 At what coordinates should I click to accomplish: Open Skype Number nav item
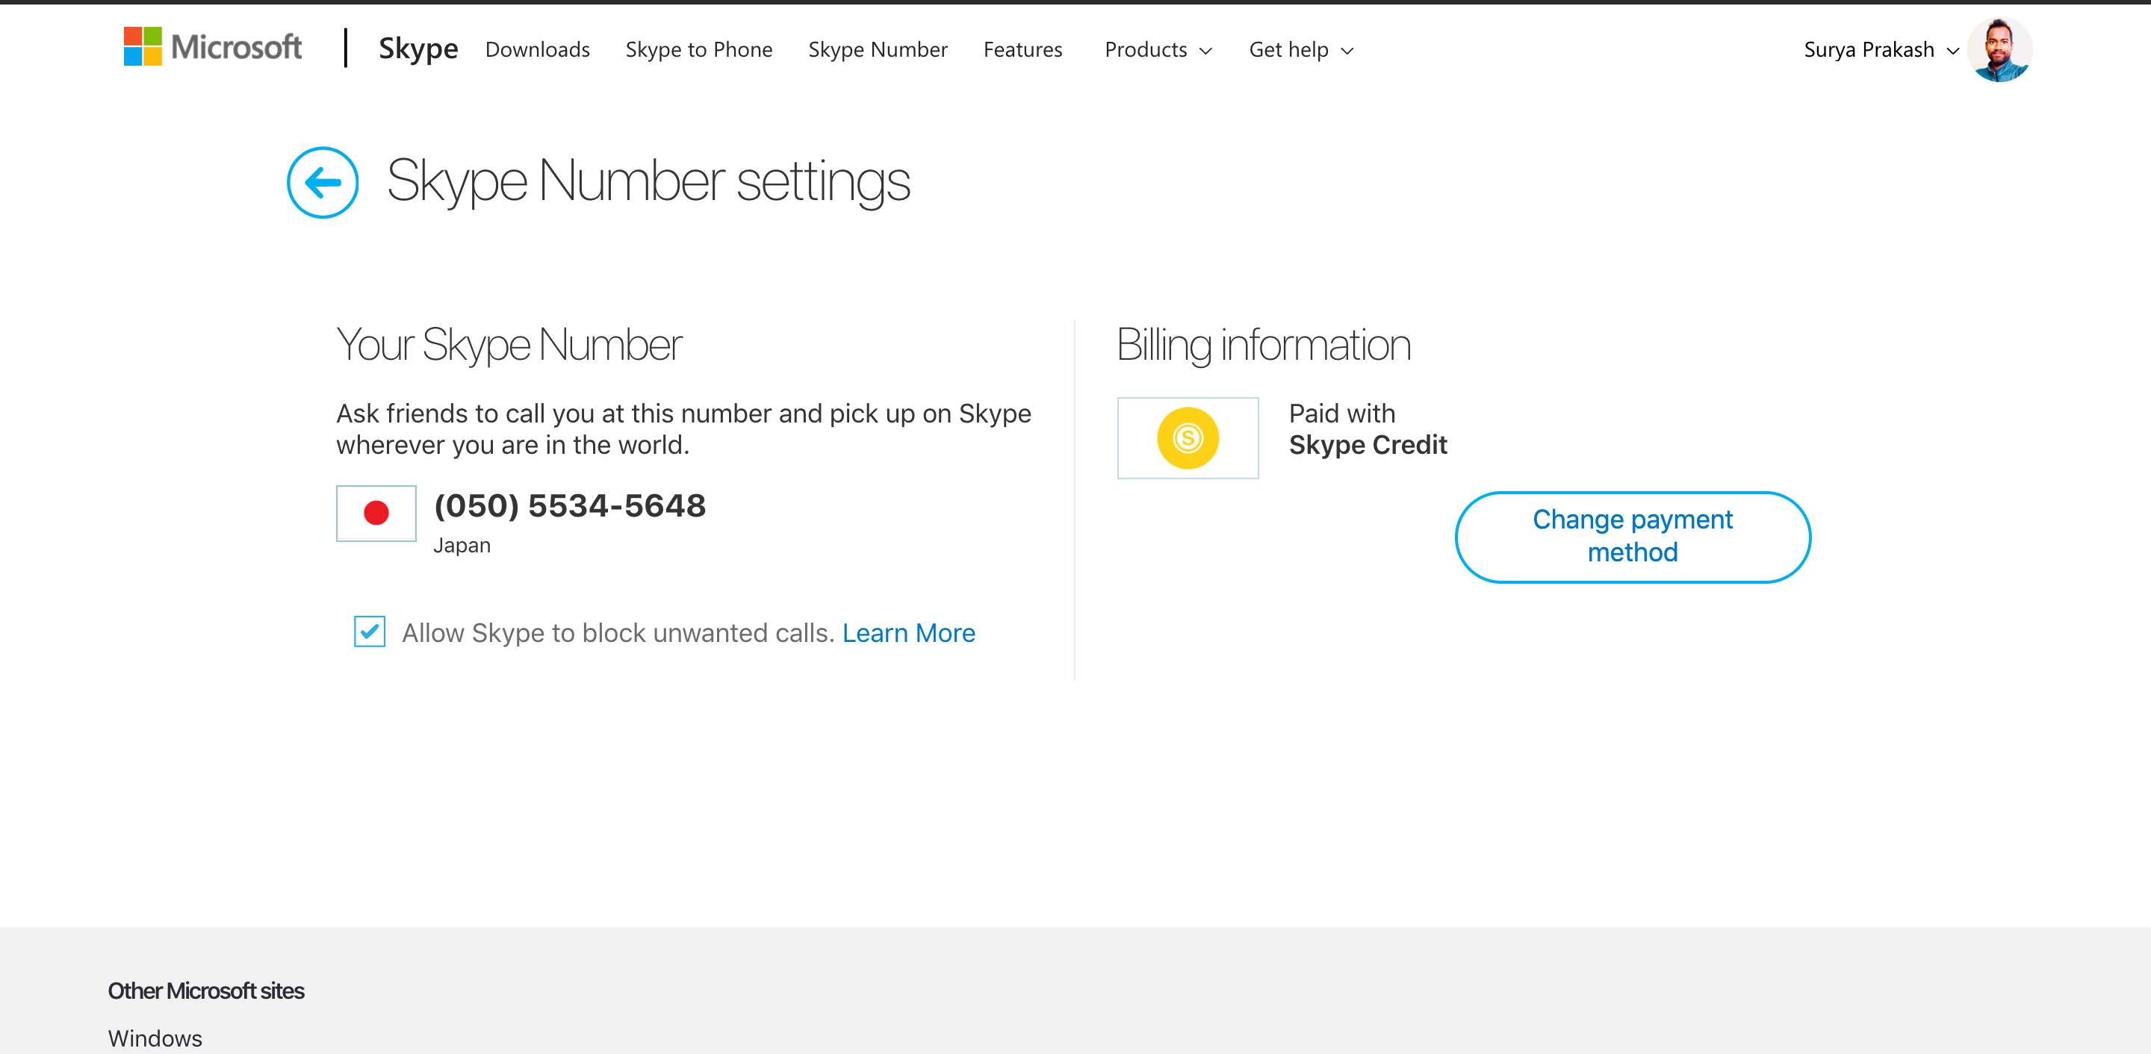click(878, 50)
